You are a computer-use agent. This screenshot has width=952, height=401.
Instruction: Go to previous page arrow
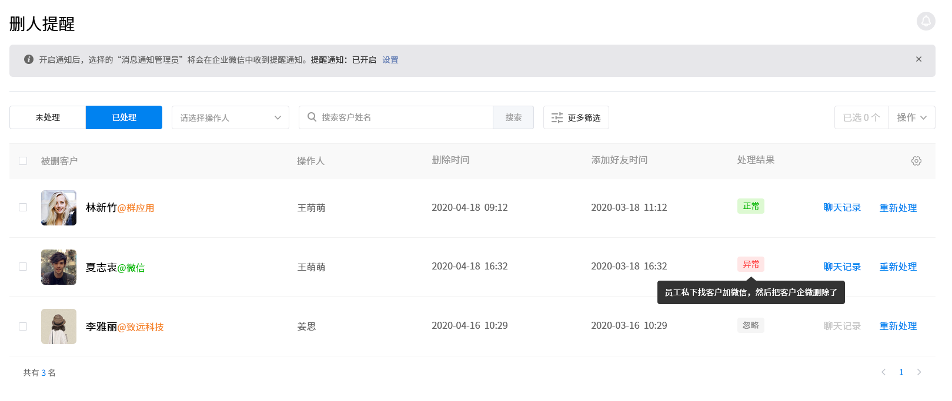[x=883, y=372]
